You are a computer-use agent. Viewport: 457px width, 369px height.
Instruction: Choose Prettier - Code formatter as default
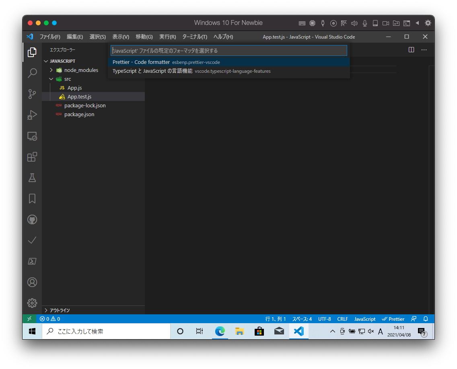[x=229, y=62]
